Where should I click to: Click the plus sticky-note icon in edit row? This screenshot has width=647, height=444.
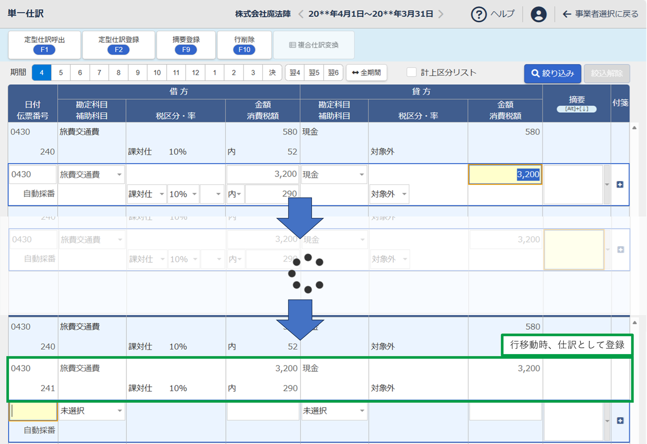tap(620, 184)
